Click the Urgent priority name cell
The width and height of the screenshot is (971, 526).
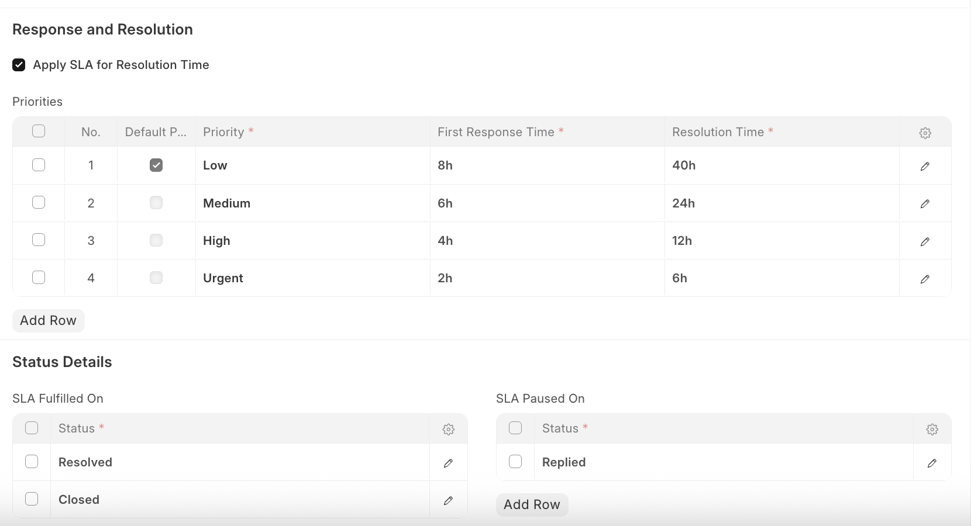click(223, 278)
